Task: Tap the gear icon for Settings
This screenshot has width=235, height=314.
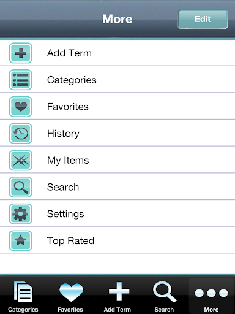Action: tap(21, 213)
